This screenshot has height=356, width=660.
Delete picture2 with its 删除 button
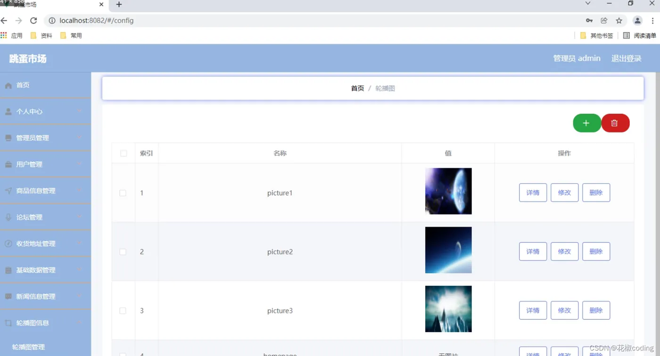(x=596, y=251)
